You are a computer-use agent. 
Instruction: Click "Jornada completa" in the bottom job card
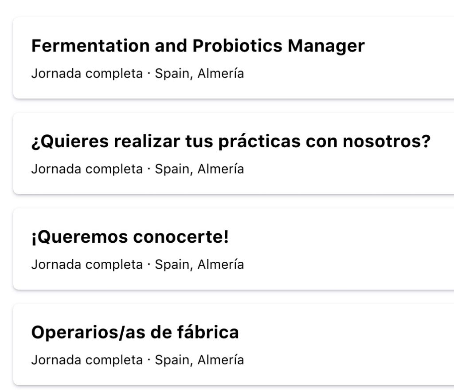(x=86, y=360)
